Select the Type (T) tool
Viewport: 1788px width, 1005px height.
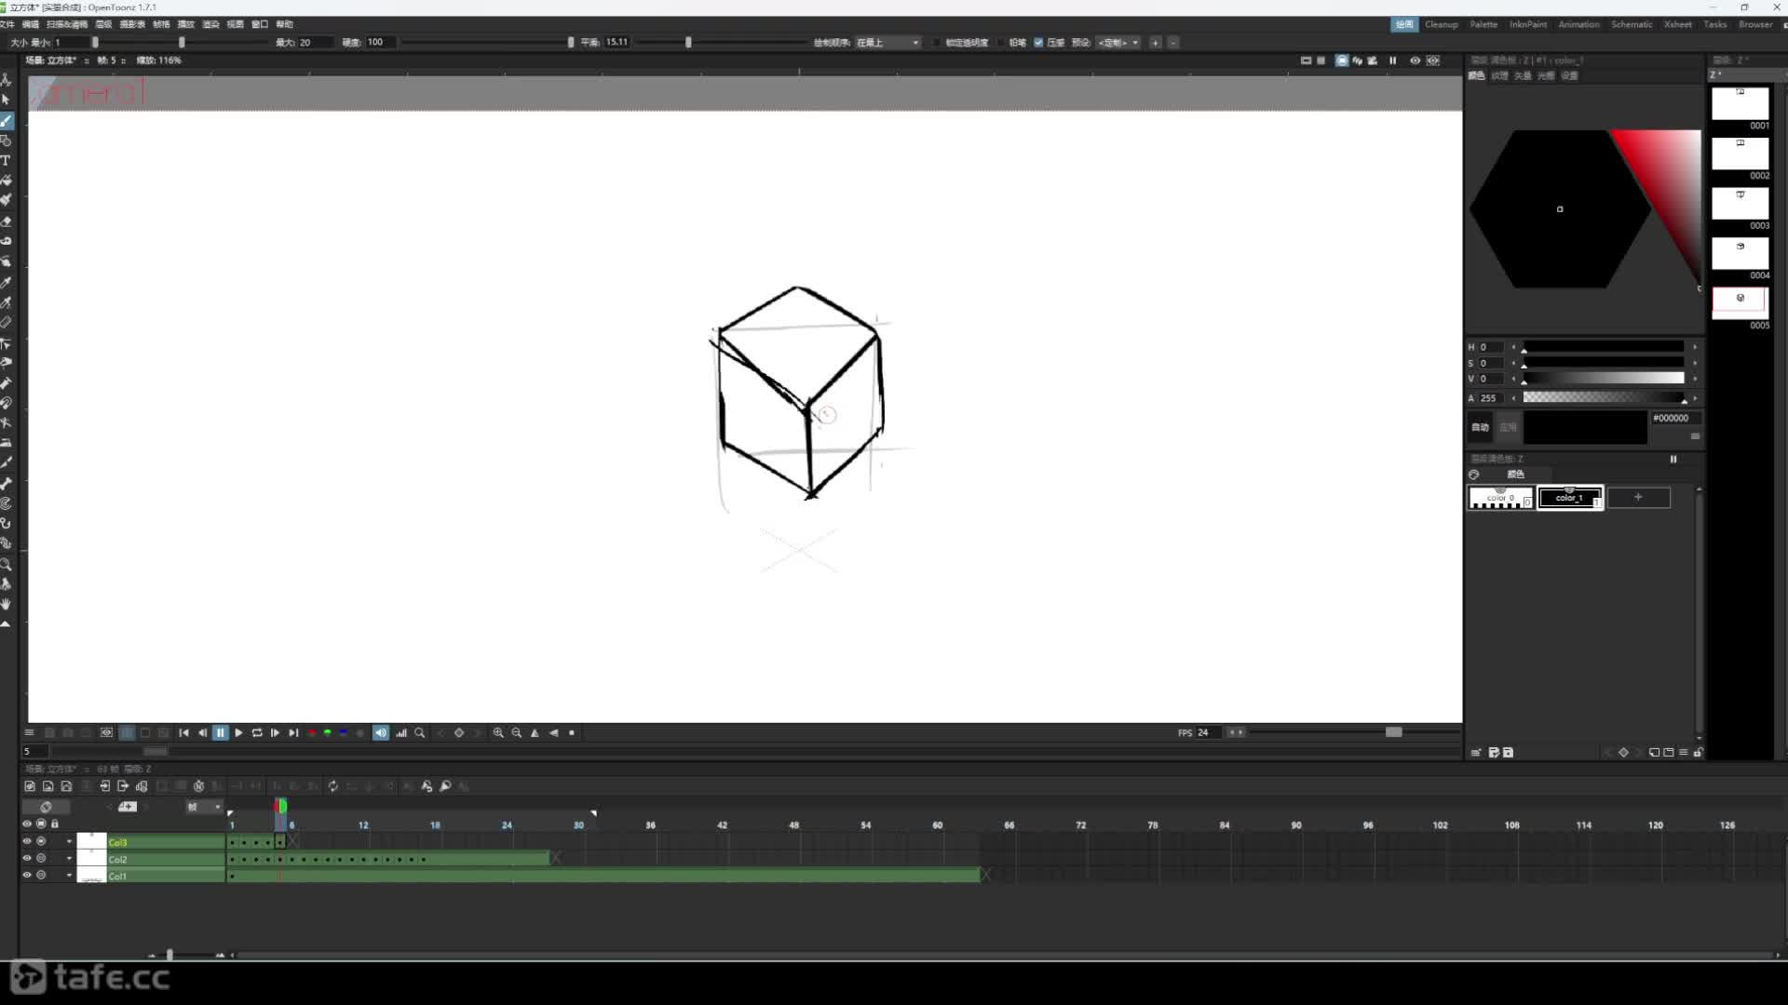click(6, 160)
